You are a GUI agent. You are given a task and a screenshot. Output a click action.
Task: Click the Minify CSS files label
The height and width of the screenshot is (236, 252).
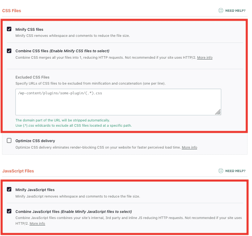click(29, 30)
